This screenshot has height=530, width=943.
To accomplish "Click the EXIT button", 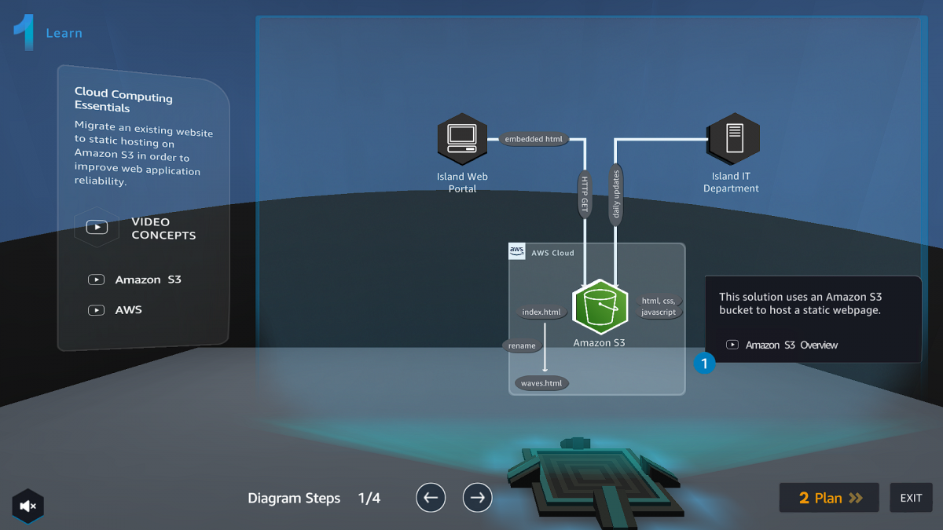I will click(x=911, y=497).
